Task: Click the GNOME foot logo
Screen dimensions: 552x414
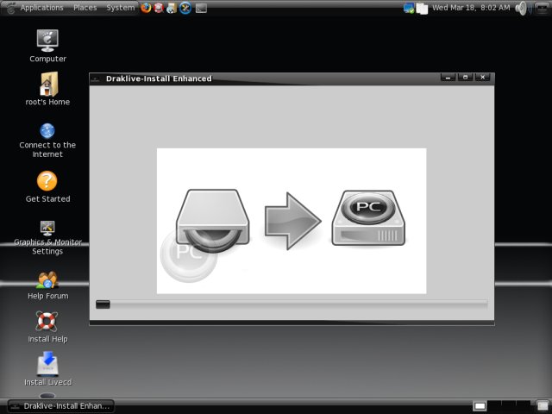Action: click(10, 8)
